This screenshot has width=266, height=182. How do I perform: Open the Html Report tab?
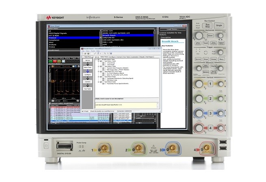pos(149,57)
